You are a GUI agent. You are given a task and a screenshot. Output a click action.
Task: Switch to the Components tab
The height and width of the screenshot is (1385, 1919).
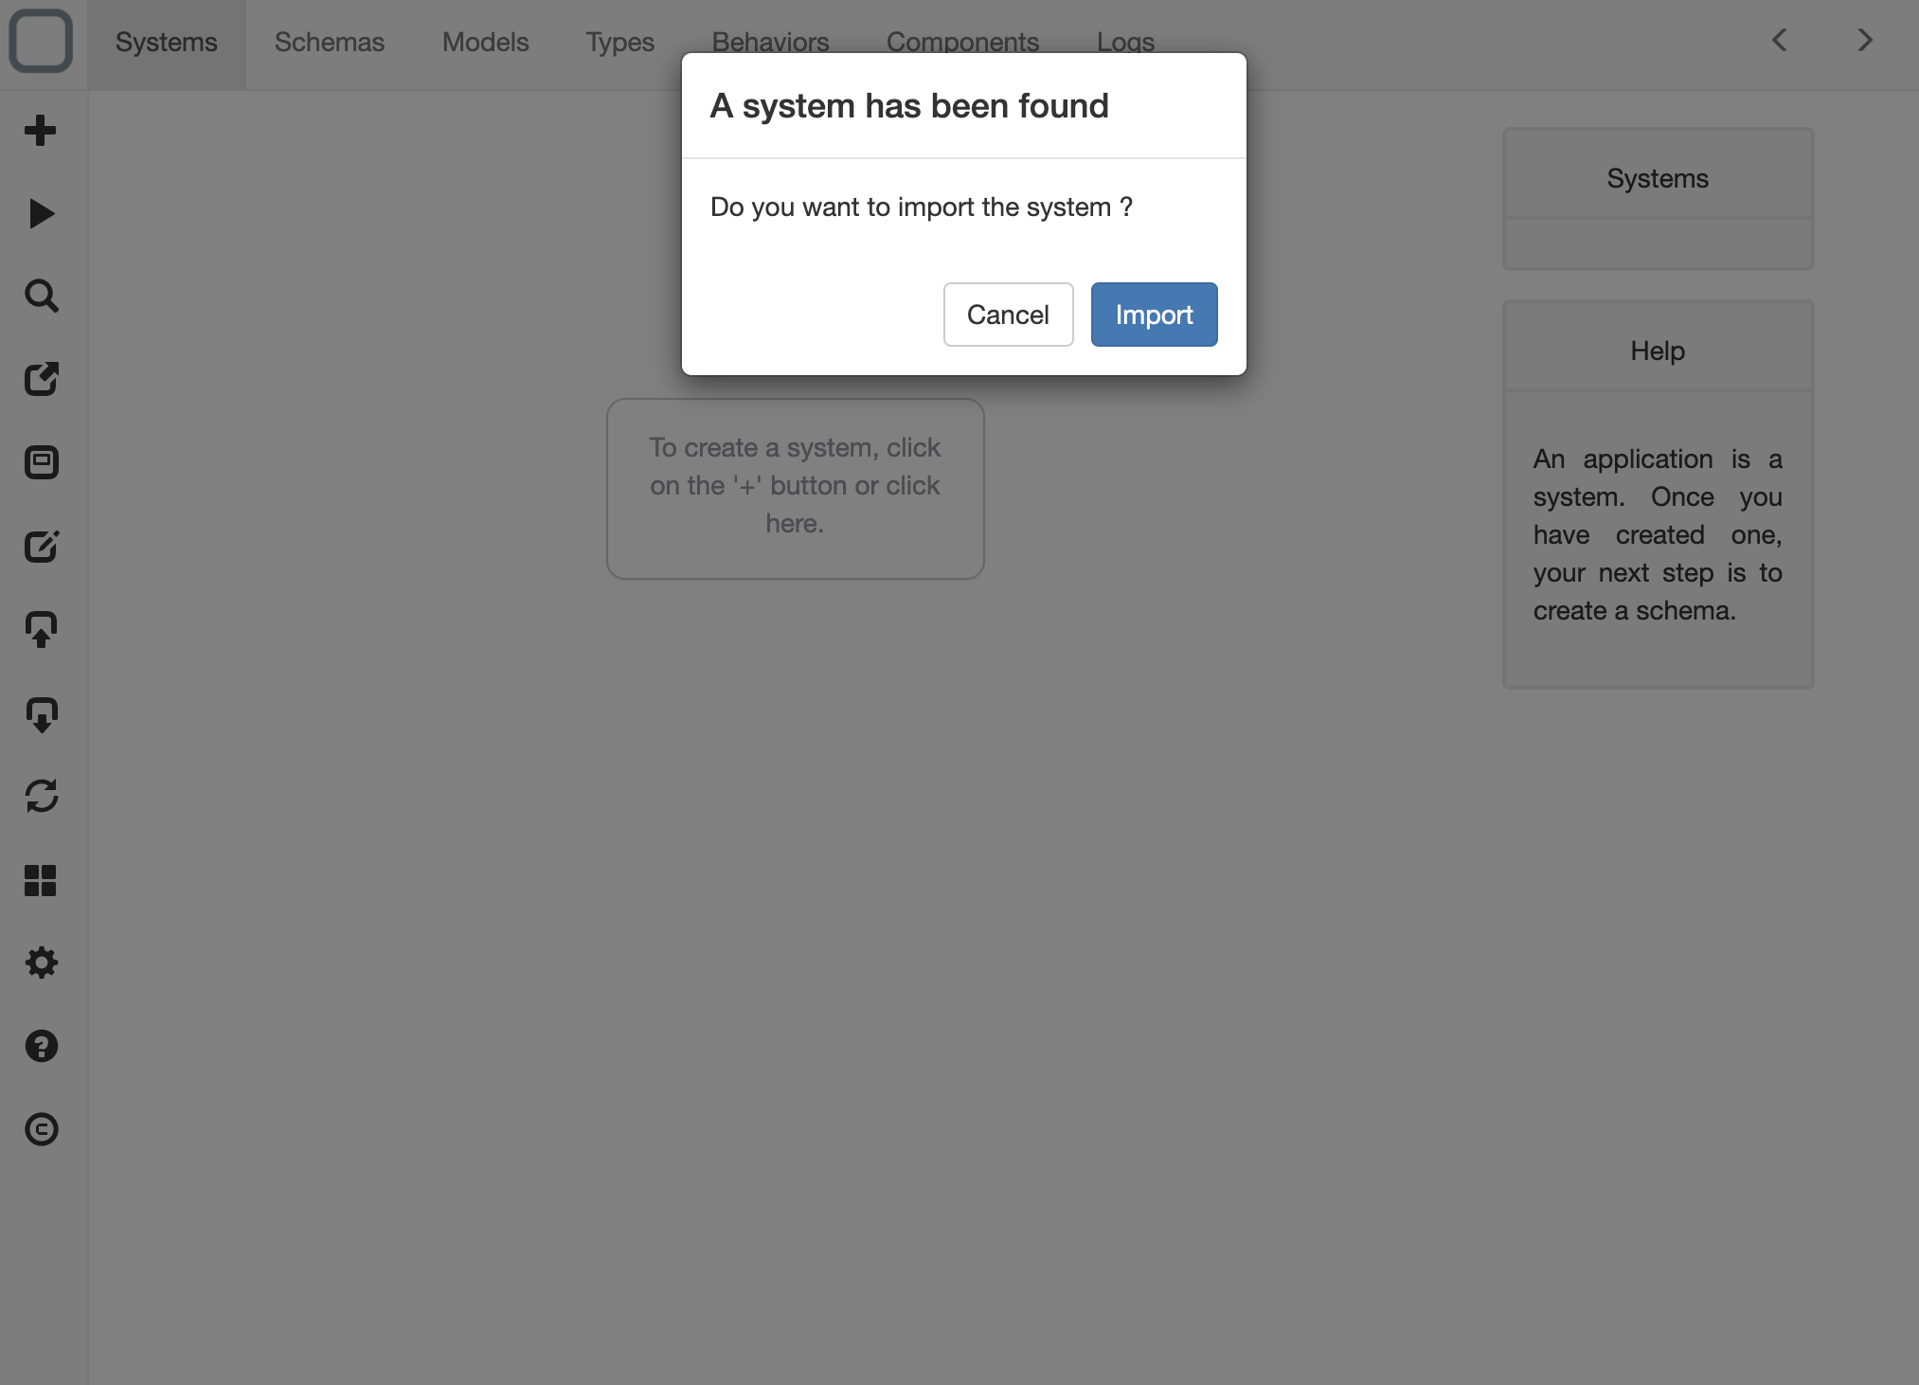[963, 43]
